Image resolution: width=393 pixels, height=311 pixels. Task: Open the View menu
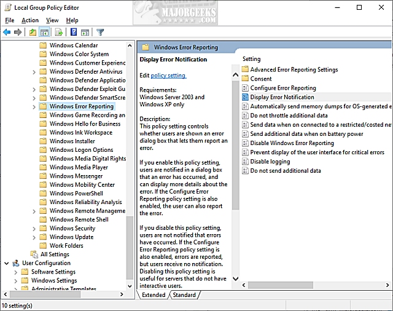pos(52,20)
